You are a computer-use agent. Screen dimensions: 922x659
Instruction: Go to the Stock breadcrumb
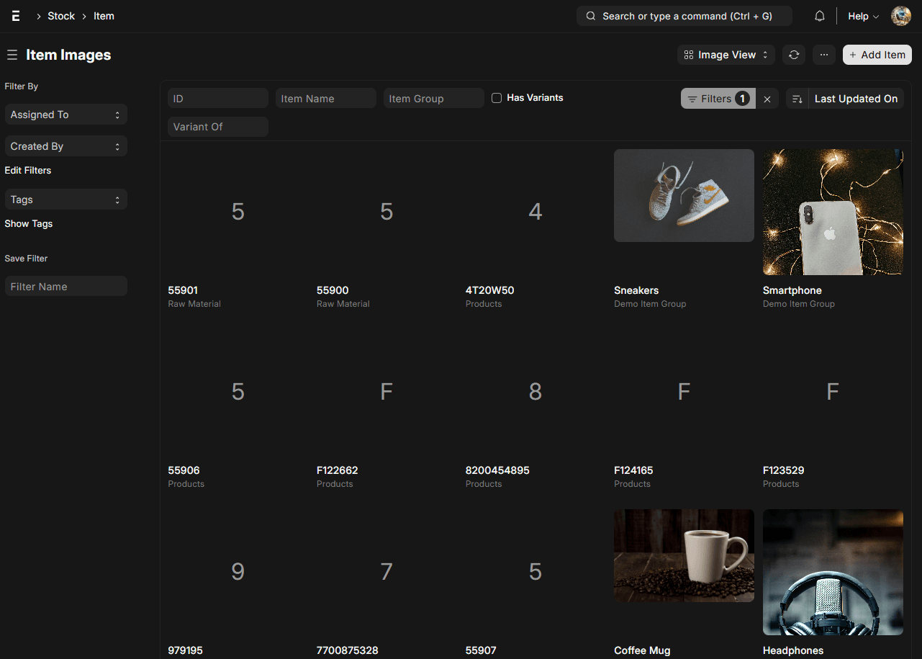[61, 16]
